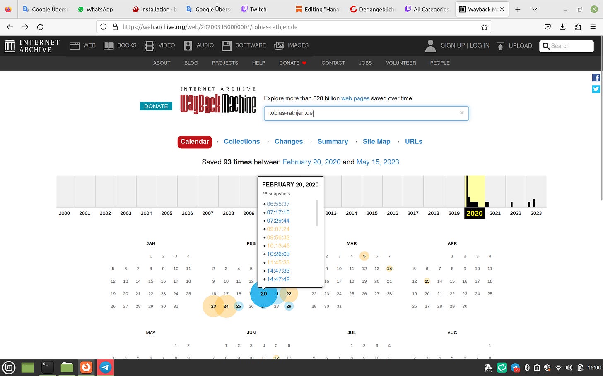This screenshot has height=376, width=603.
Task: Open the extensions puzzle icon
Action: click(x=578, y=27)
